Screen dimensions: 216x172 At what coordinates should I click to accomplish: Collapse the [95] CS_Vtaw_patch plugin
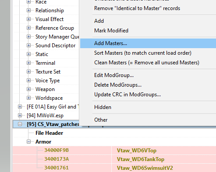(20, 124)
